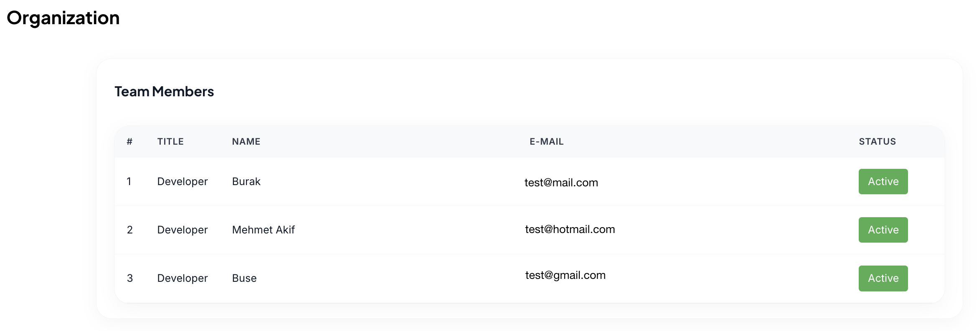
Task: Click the Developer title in row 1
Action: 182,181
